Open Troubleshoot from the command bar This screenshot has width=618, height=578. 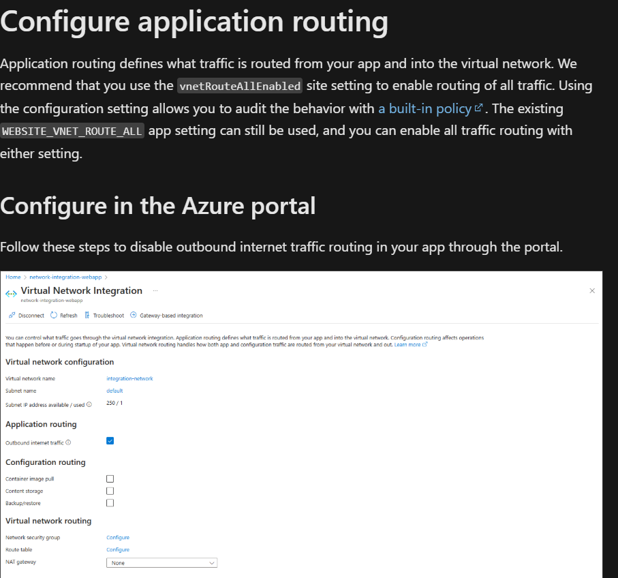click(108, 315)
